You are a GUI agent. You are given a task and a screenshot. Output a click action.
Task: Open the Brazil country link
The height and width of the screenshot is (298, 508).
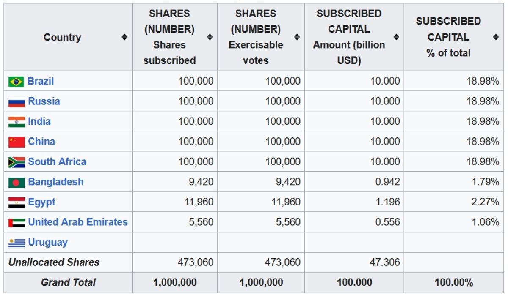(41, 81)
